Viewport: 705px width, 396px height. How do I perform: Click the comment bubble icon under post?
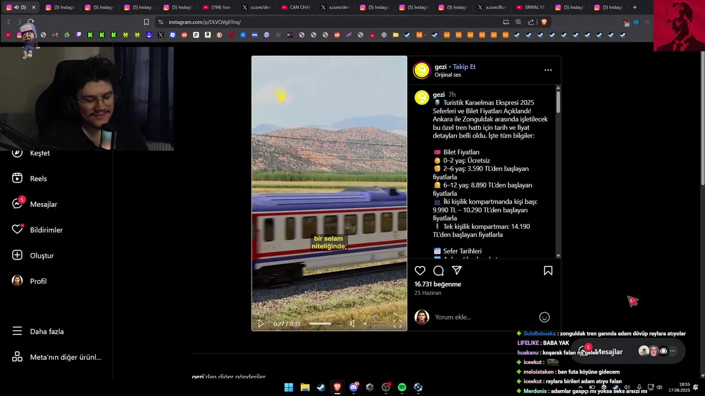(x=438, y=271)
